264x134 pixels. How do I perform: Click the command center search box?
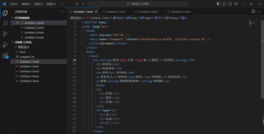point(138,4)
